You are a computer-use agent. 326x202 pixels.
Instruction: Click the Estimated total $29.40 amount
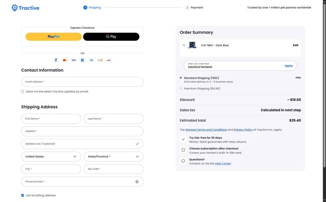(295, 121)
